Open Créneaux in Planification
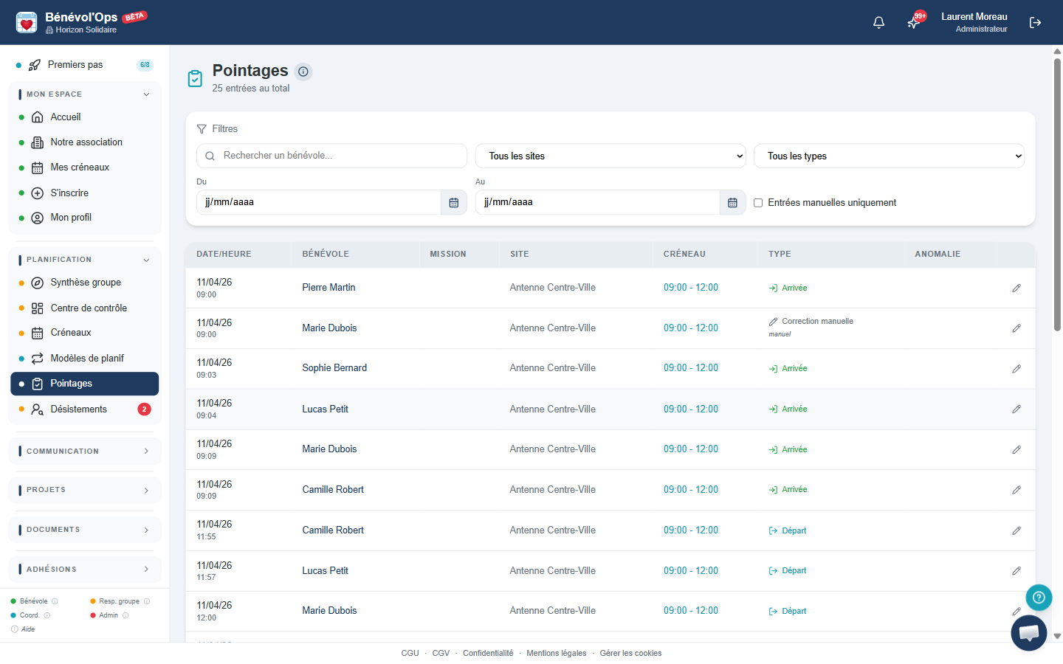This screenshot has width=1063, height=664. pyautogui.click(x=85, y=333)
